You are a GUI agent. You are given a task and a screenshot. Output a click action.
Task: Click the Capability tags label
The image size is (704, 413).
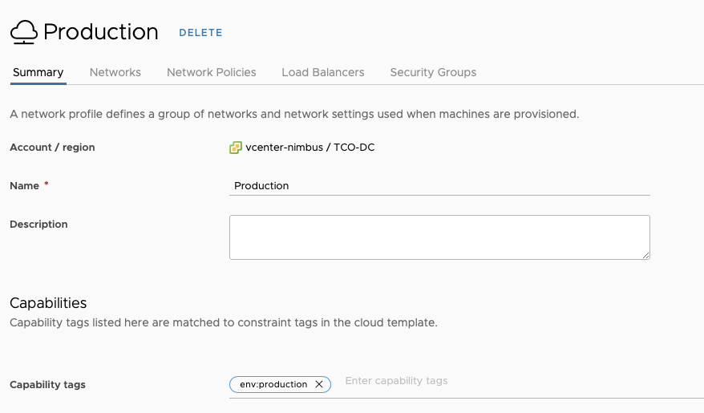(x=47, y=385)
